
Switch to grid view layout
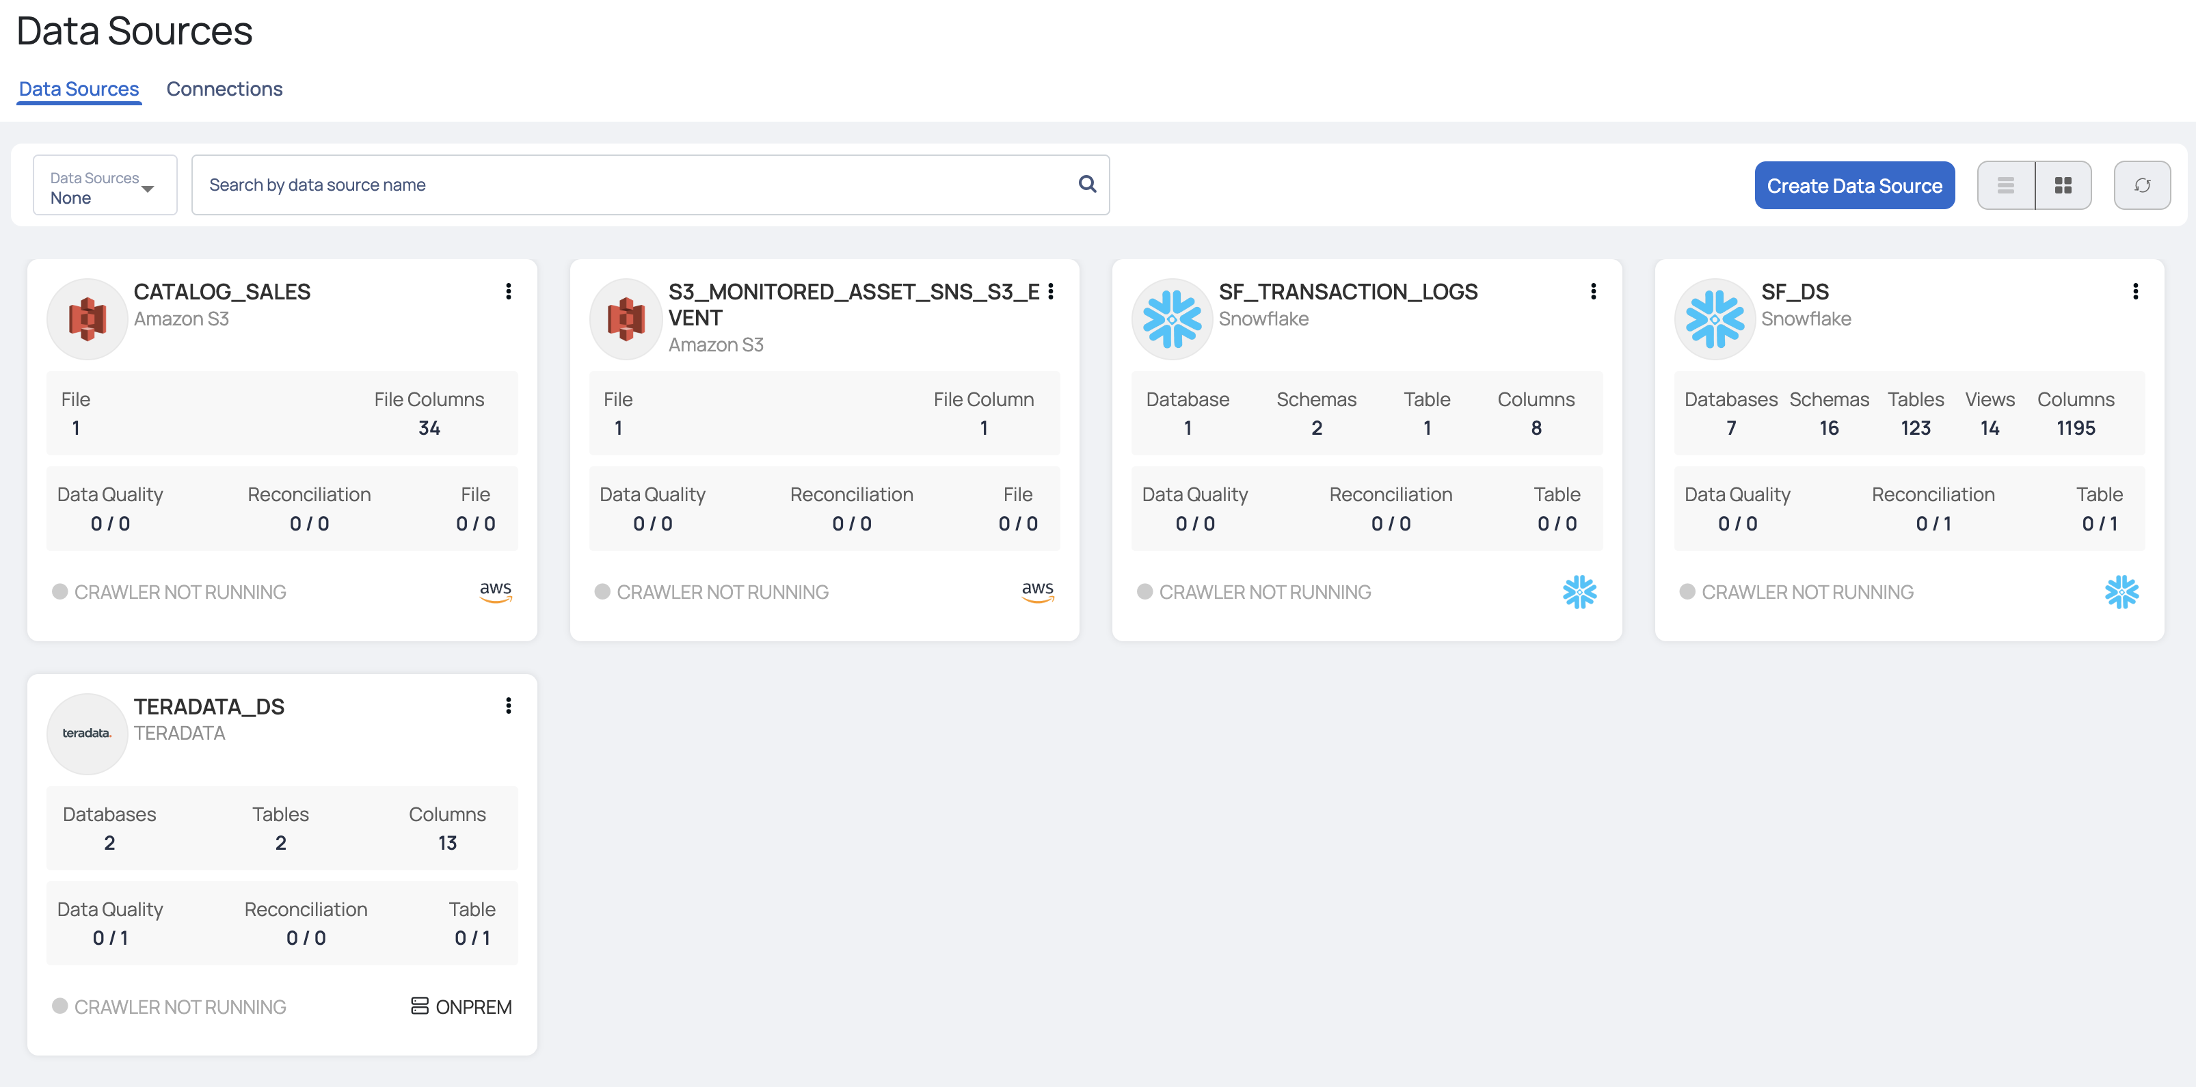point(2063,185)
